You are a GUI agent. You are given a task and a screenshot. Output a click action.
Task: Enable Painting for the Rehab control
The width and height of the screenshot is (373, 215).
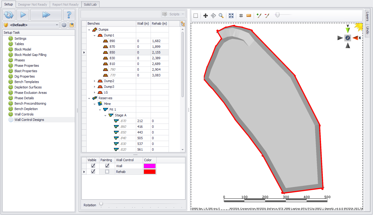[107, 172]
